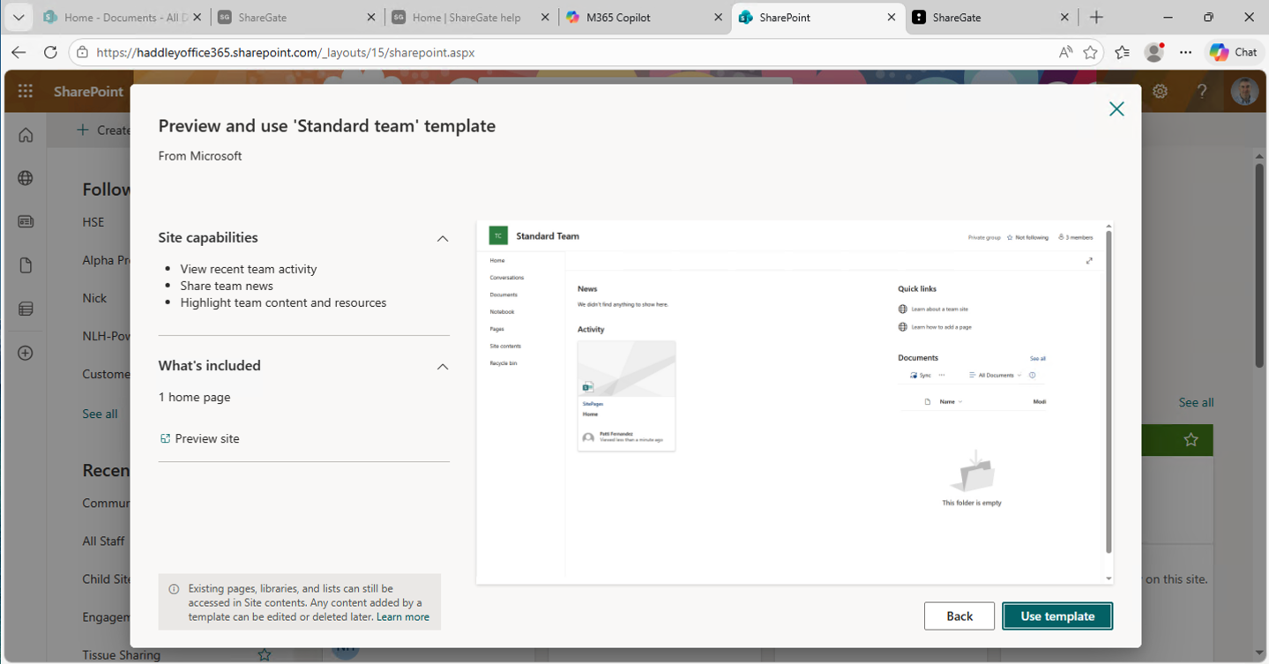Expand the template preview image
1269x664 pixels.
(1089, 261)
